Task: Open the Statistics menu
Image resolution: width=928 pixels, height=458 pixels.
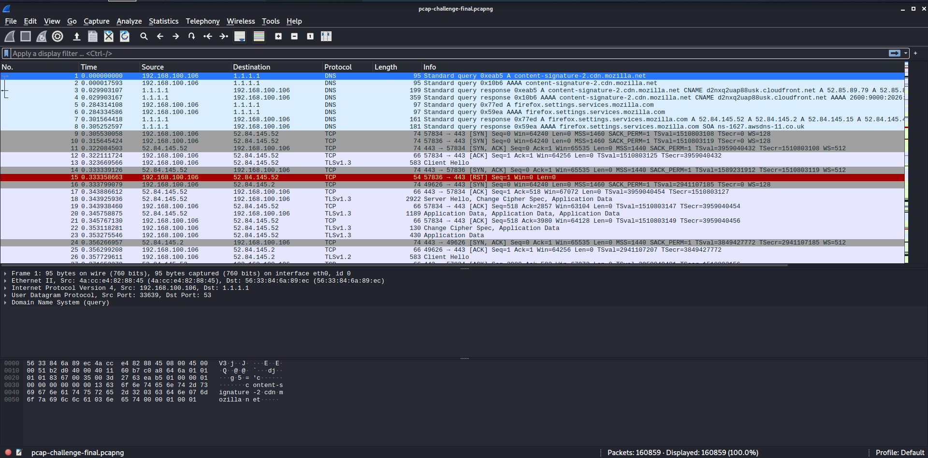Action: coord(163,21)
